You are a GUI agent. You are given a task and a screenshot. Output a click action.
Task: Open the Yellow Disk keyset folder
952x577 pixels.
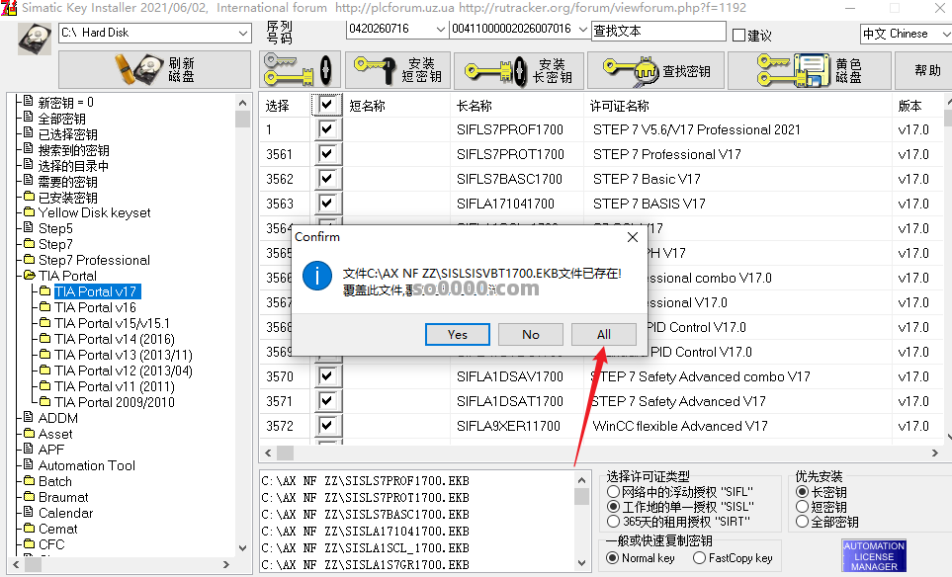(94, 213)
